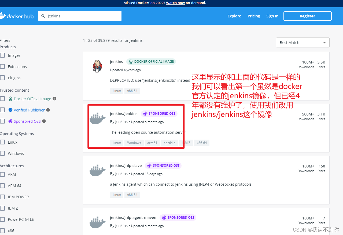The height and width of the screenshot is (235, 343).
Task: Click the jenkins/jenkins whale logo
Action: [97, 119]
